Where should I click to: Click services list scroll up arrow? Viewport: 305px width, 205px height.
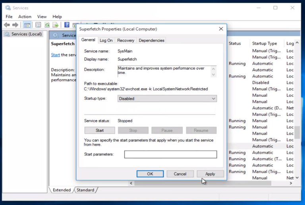(x=297, y=43)
